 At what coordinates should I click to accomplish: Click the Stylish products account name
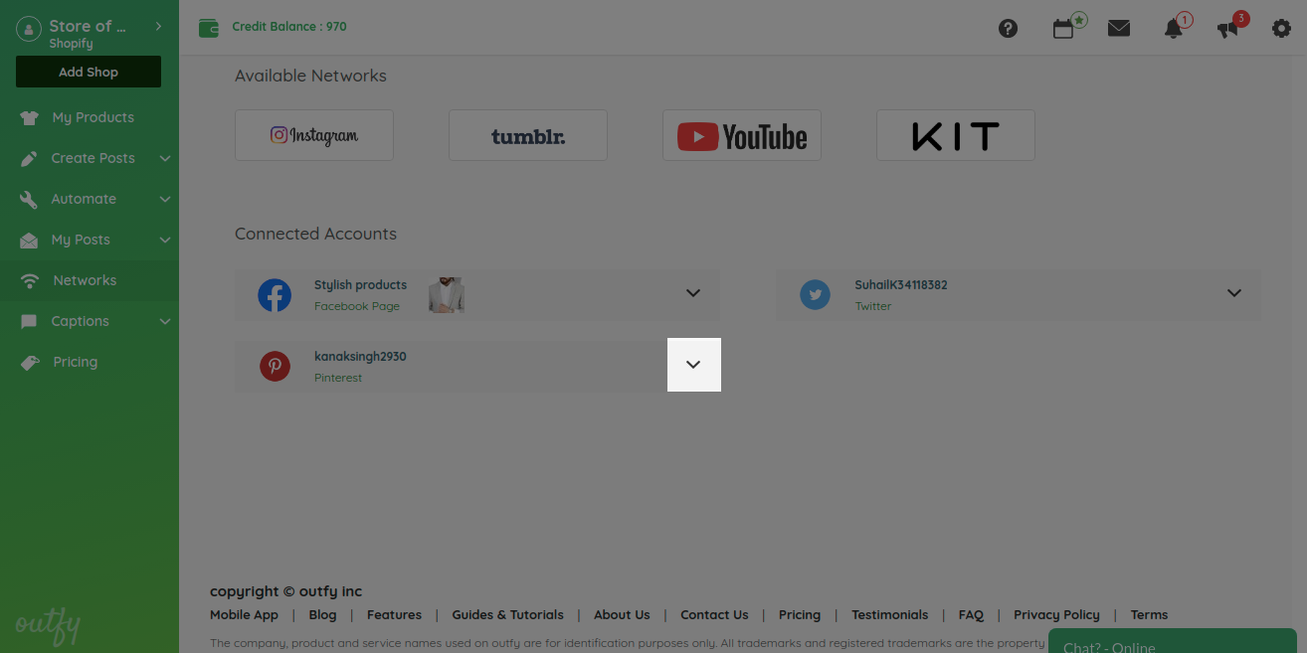coord(360,285)
